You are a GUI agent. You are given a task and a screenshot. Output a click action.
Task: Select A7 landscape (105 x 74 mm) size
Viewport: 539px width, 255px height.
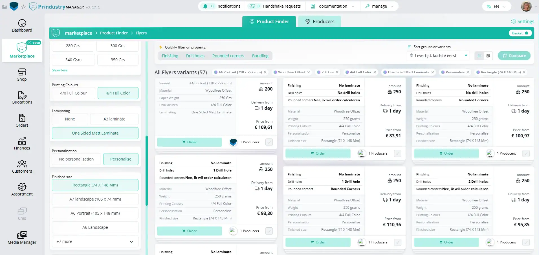coord(95,199)
